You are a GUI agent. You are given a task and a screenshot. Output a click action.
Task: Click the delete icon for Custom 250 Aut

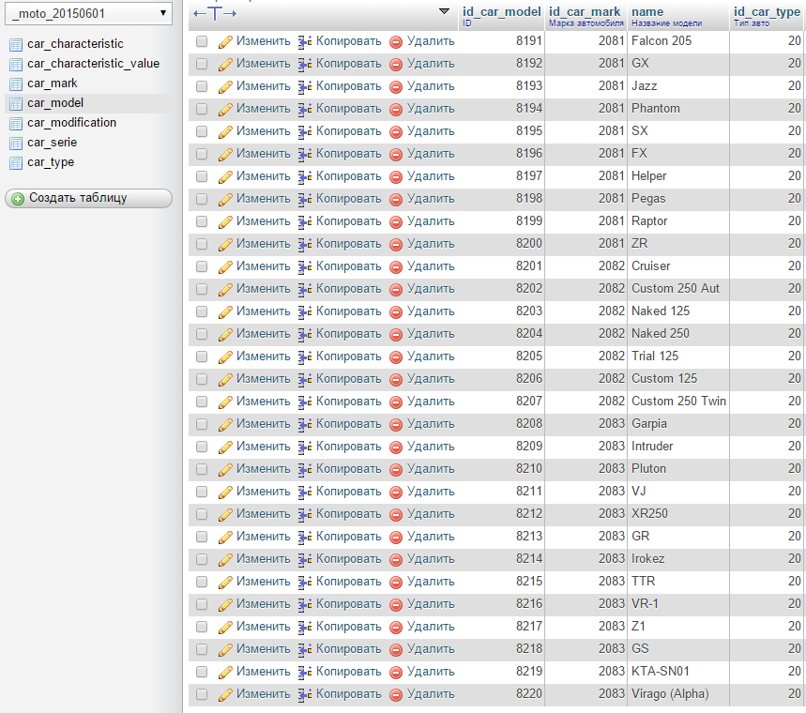(x=396, y=289)
